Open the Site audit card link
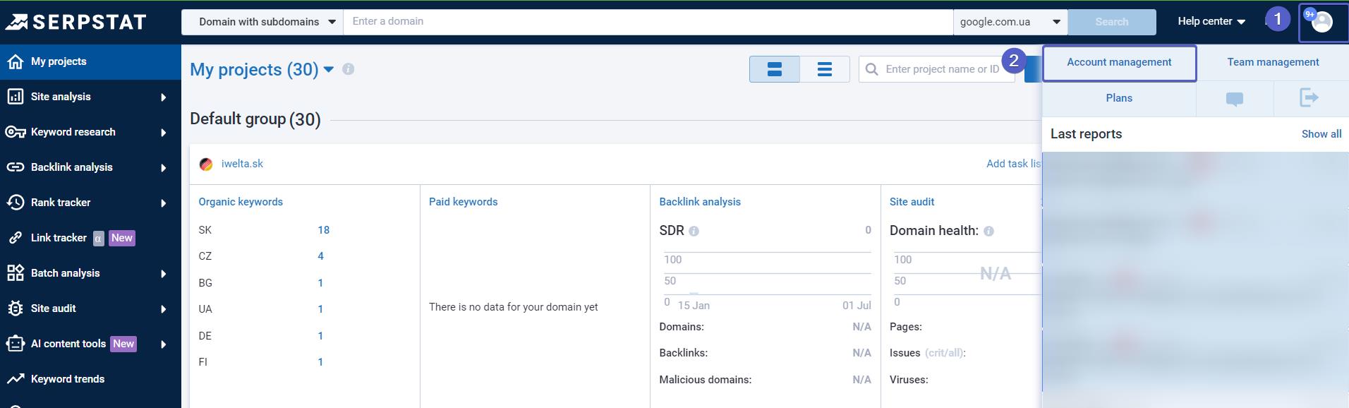Screen dimensions: 1349x408 pos(912,202)
